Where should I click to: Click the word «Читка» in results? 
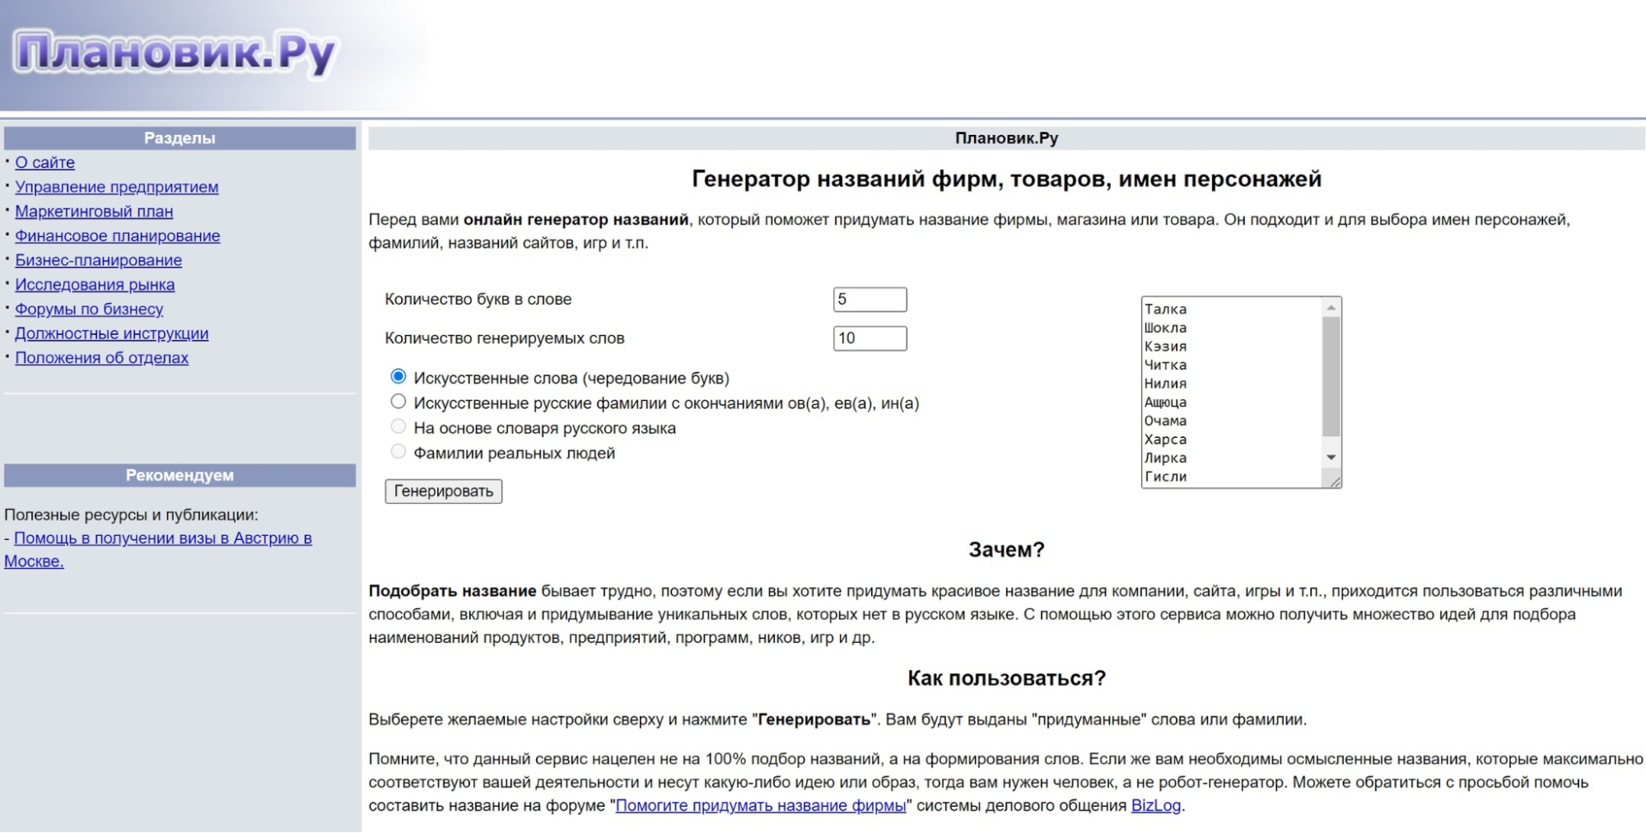click(1165, 365)
